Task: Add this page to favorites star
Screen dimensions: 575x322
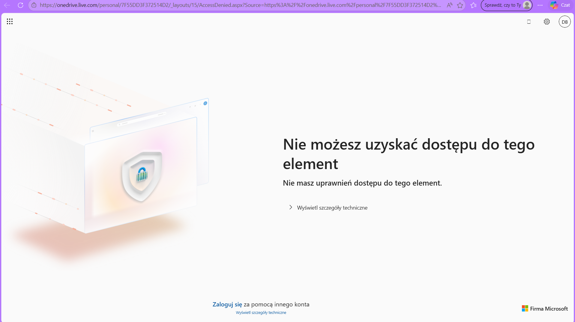Action: point(460,5)
